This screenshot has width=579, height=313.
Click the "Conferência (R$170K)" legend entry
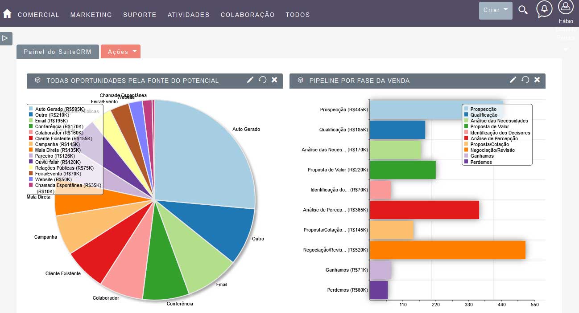click(x=59, y=126)
